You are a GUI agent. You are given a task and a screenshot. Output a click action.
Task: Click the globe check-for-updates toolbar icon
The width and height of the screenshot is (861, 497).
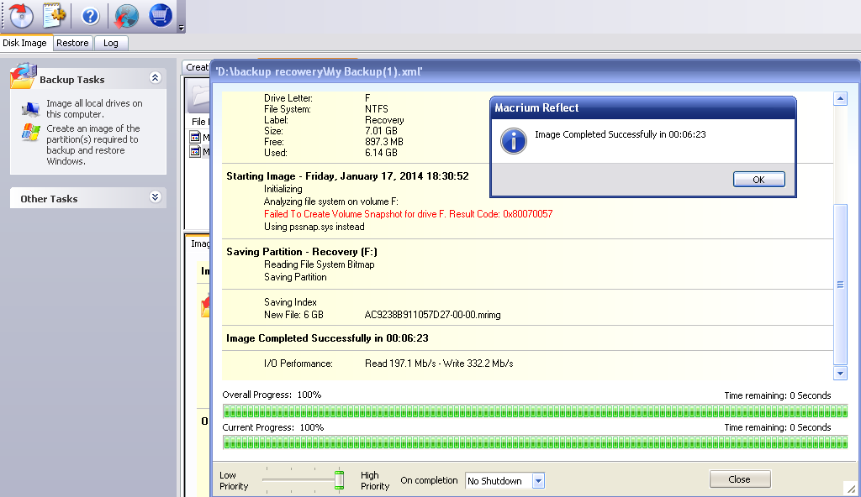pyautogui.click(x=126, y=15)
